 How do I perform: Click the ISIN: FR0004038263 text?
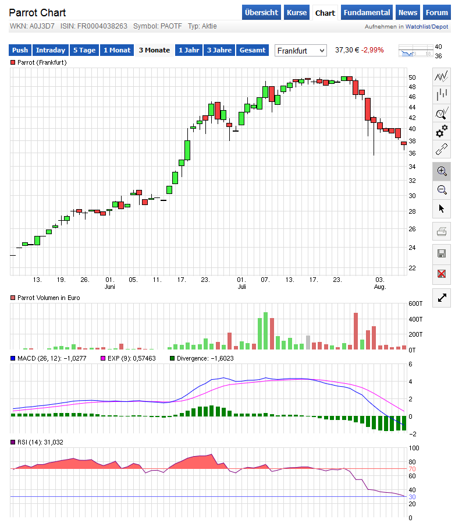point(94,26)
